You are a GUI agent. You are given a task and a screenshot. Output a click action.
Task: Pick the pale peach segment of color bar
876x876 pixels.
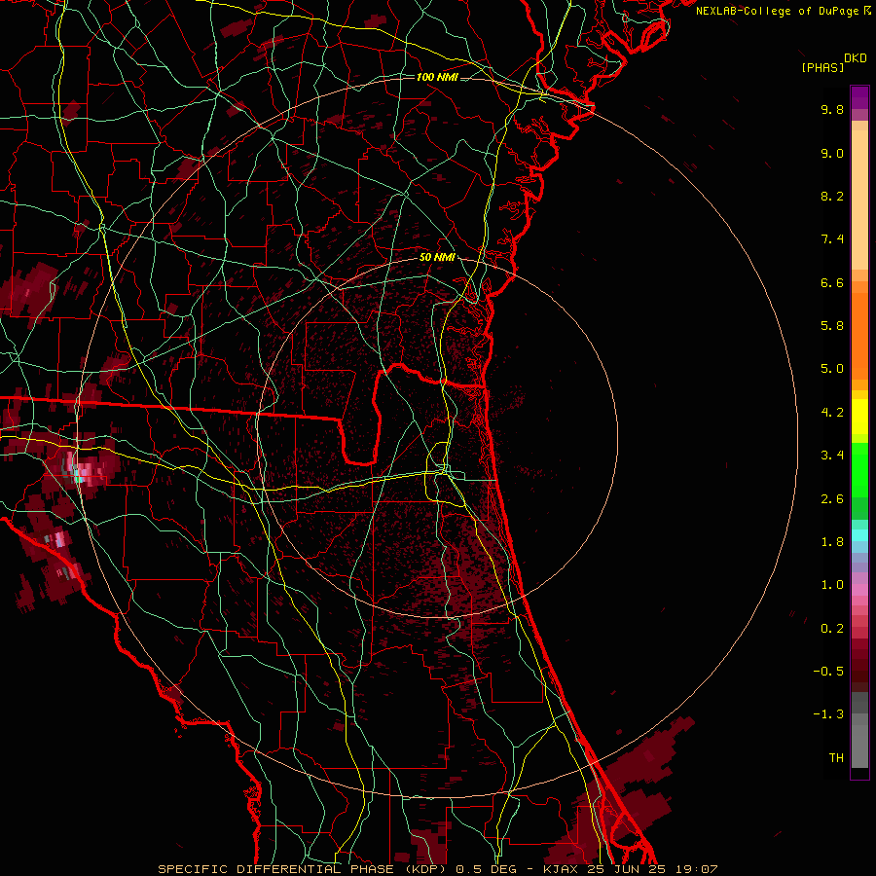coord(859,200)
